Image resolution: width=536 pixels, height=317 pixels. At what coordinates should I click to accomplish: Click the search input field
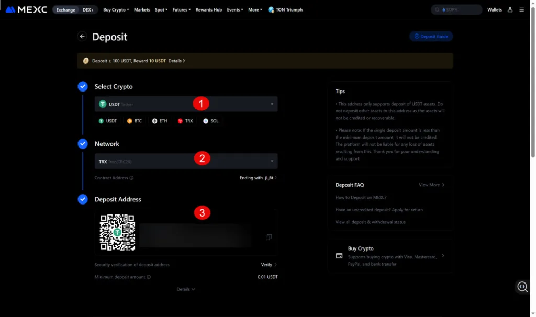point(456,9)
